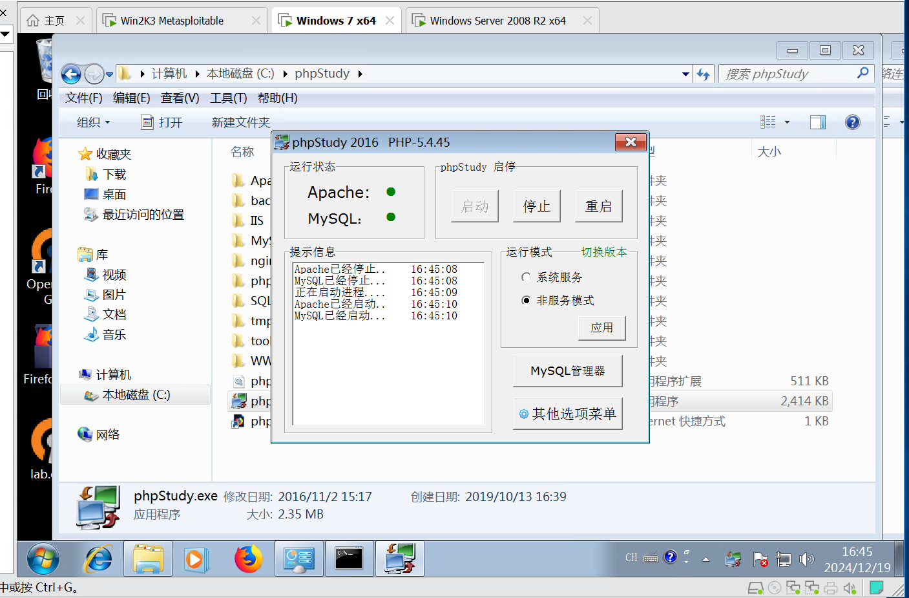Expand the arrow after 本地磁盘 (C:) in path

pos(285,74)
